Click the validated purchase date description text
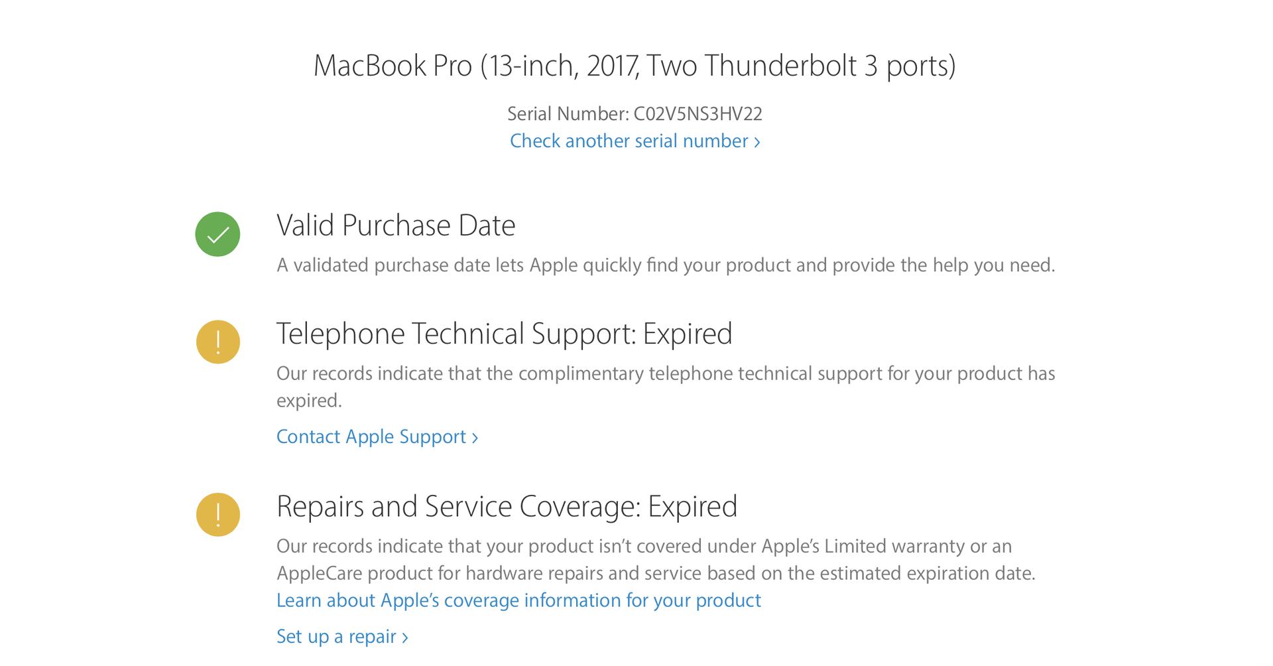The height and width of the screenshot is (666, 1273). point(666,265)
